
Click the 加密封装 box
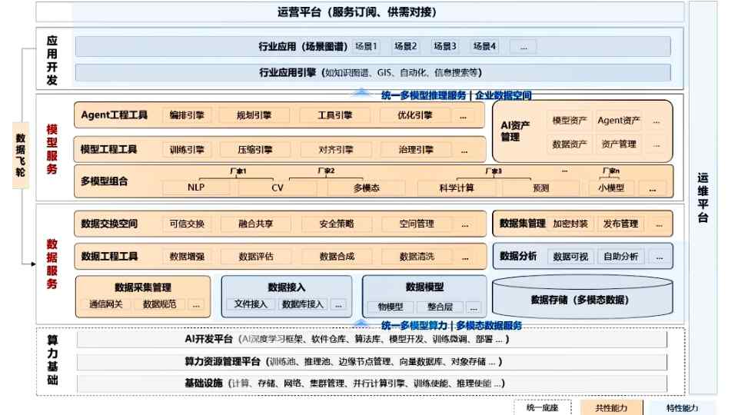[x=570, y=224]
